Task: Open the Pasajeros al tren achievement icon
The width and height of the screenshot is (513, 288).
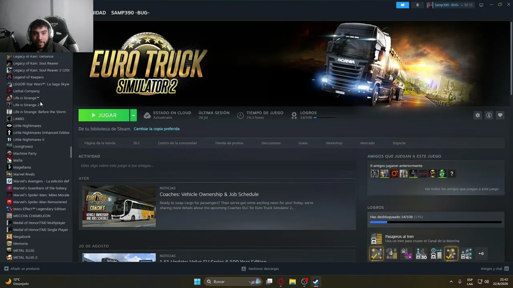Action: coord(376,239)
